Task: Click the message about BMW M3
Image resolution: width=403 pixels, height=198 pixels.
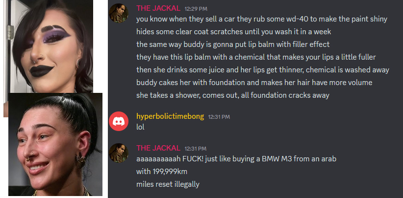Action: (x=236, y=159)
